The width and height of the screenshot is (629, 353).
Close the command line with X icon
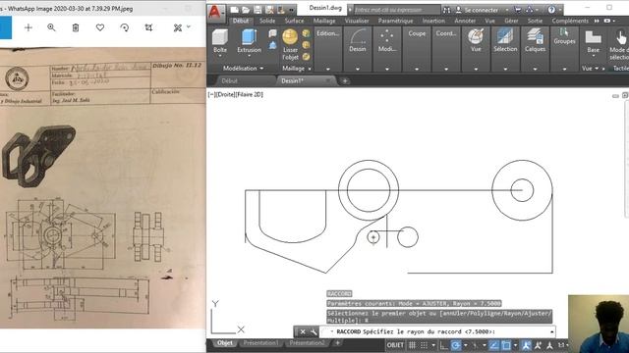[303, 331]
